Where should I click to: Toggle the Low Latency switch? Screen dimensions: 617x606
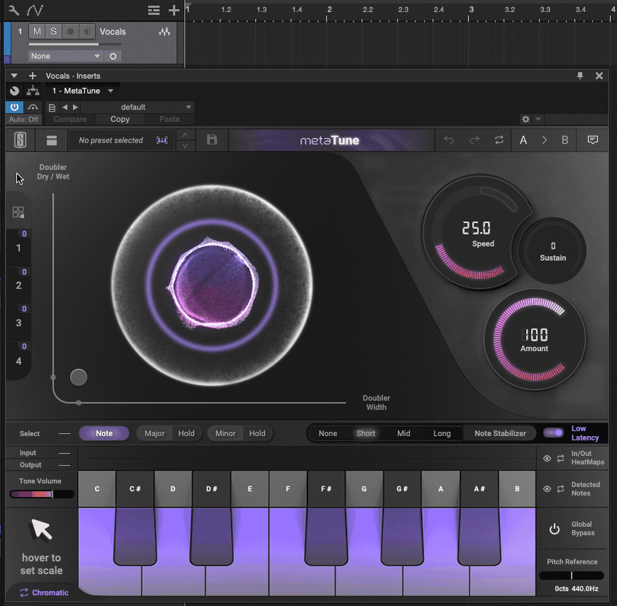point(554,433)
